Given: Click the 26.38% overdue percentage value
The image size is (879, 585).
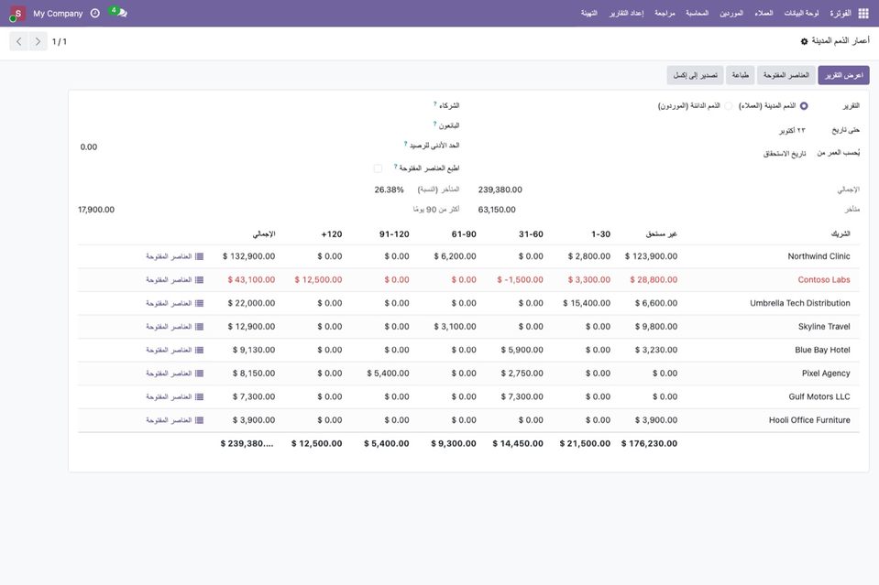Looking at the screenshot, I should (389, 190).
